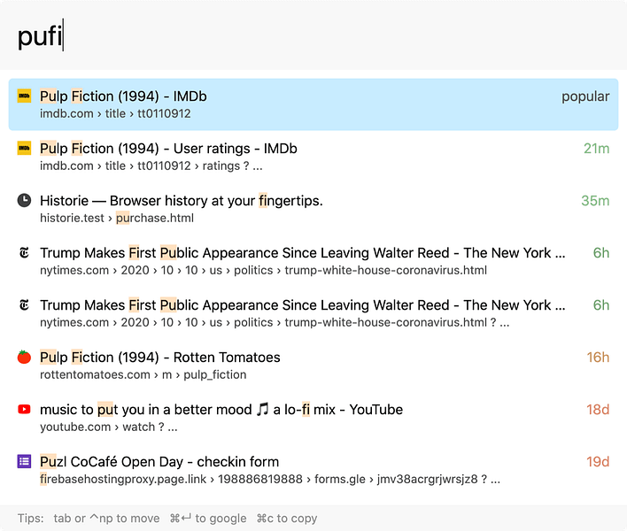Open Pulp Fiction User ratings IMDb result

168,149
